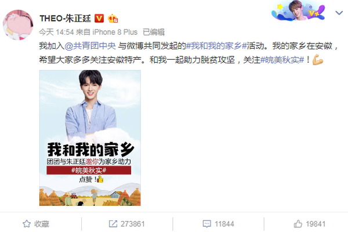Open #皖美秋实# hashtag in post text

pyautogui.click(x=282, y=60)
